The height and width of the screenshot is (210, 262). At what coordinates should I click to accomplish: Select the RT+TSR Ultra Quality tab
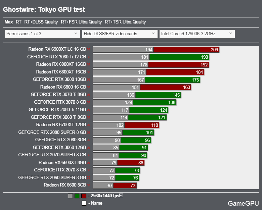coord(125,22)
